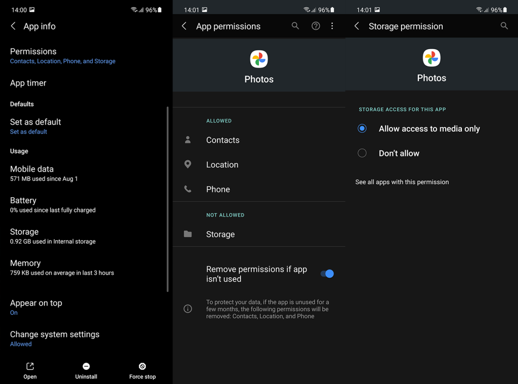
Task: Tap the Force stop button label
Action: pyautogui.click(x=142, y=377)
